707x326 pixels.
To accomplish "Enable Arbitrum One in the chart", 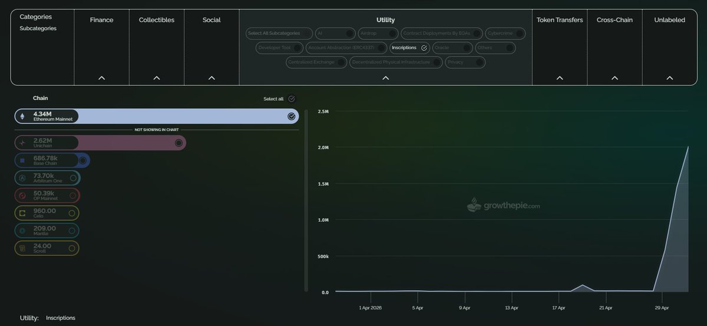I will tap(72, 178).
